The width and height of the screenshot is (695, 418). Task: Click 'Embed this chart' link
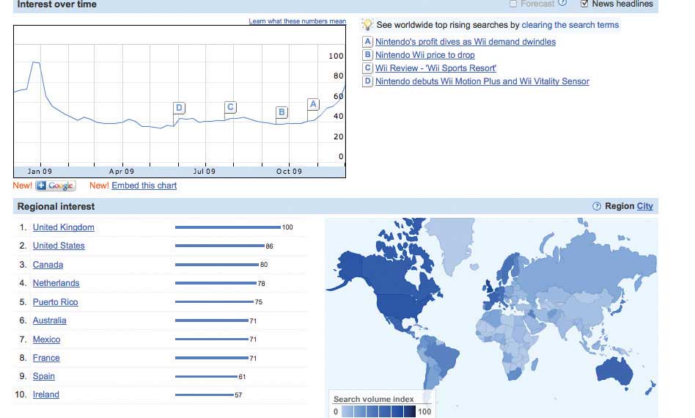(x=144, y=186)
